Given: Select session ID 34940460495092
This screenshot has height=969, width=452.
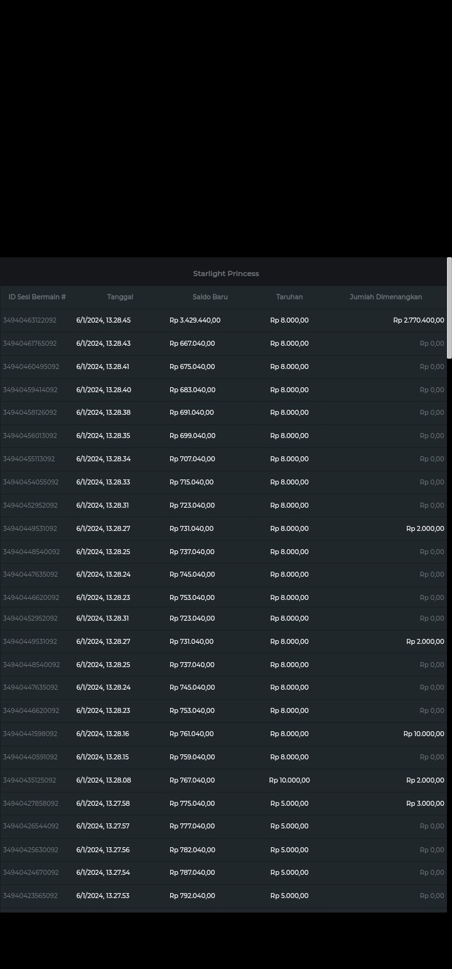Looking at the screenshot, I should coord(31,367).
